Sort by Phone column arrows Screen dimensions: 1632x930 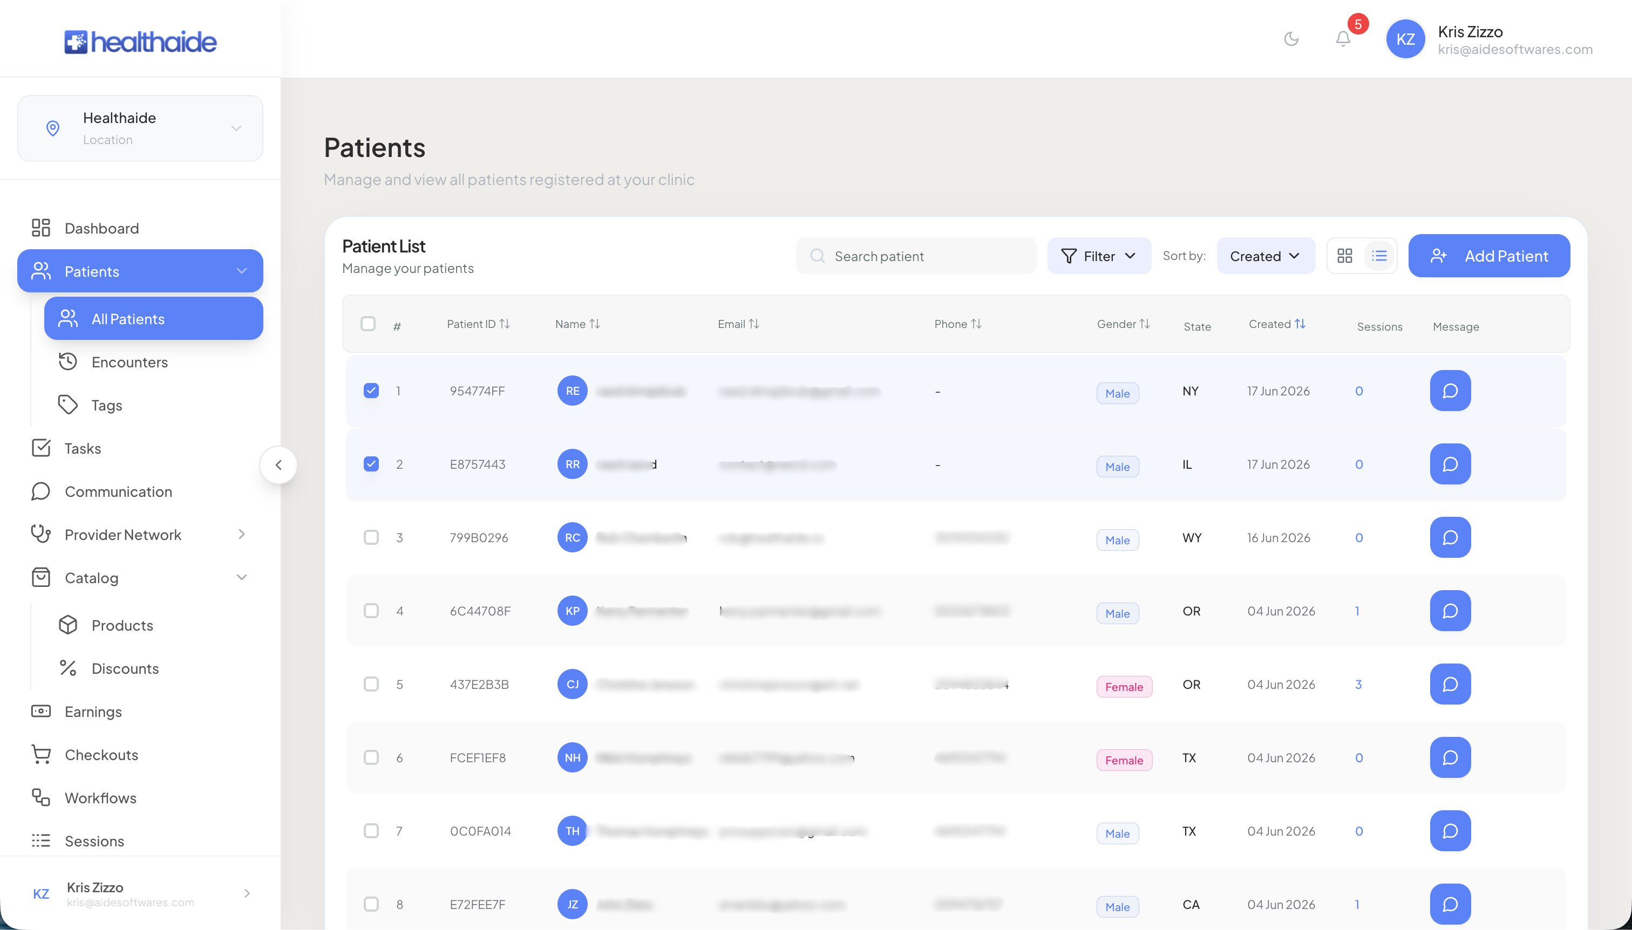976,324
